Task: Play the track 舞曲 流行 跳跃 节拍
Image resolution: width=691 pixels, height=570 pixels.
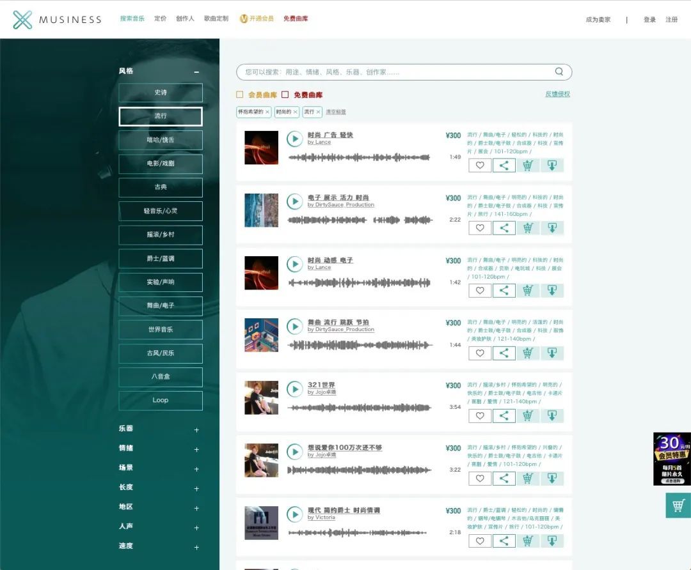Action: click(294, 327)
